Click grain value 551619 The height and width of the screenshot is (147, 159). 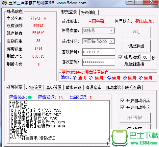click(38, 33)
